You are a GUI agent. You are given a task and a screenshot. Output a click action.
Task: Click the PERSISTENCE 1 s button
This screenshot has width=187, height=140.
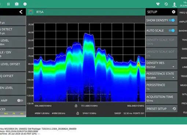coord(161,87)
